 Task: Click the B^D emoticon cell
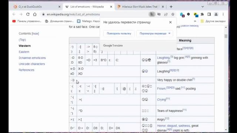[x=104, y=60]
